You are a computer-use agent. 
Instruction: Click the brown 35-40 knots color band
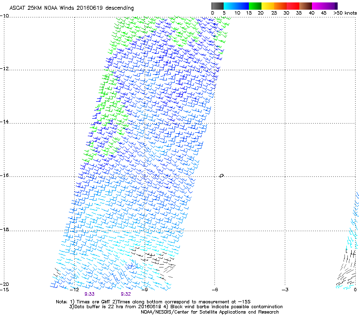point(306,6)
